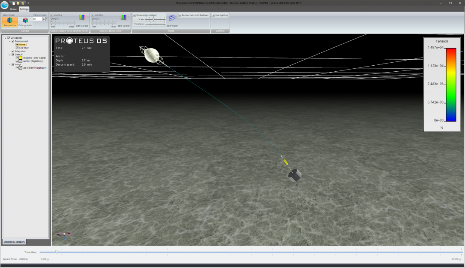Click the Objects by category button
Viewport: 465px width, 268px height.
14,241
